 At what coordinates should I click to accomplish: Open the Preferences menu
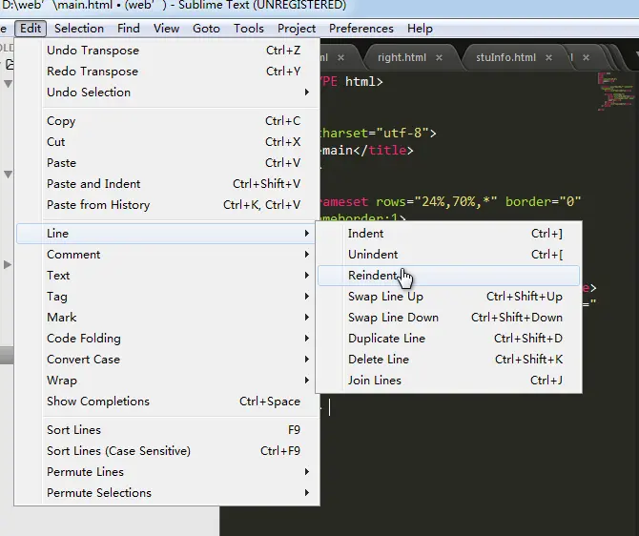click(361, 29)
